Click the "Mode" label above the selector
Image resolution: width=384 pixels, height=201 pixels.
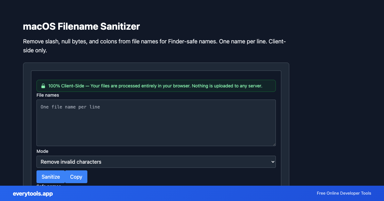pos(42,151)
